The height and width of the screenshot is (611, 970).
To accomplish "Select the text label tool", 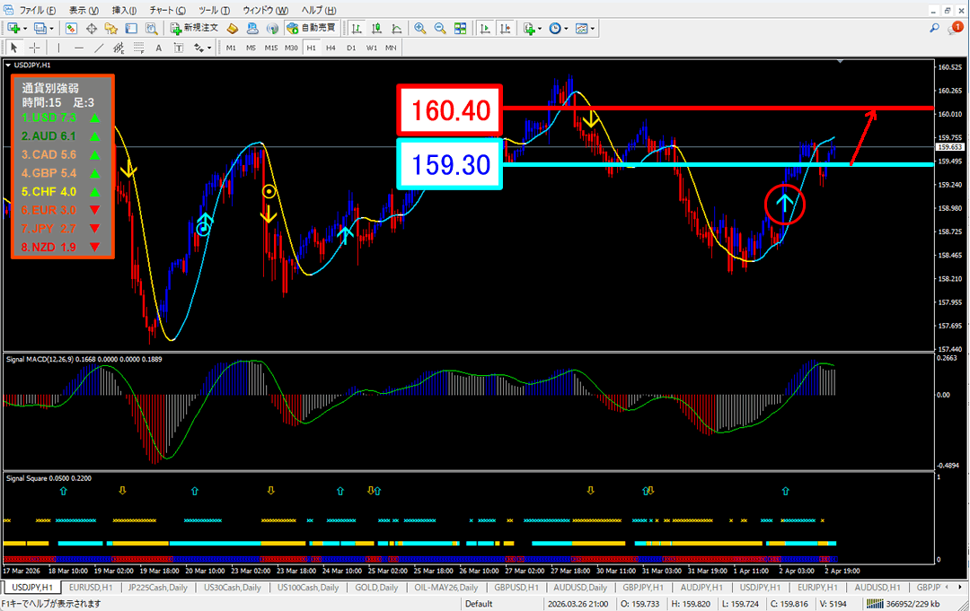I will (x=158, y=48).
